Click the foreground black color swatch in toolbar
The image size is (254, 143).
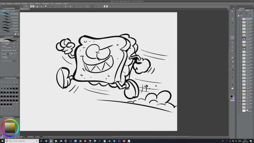point(232,96)
